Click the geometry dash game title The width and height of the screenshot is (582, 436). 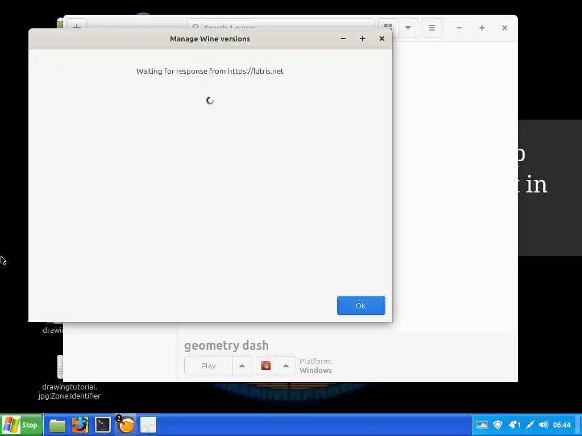tap(226, 345)
